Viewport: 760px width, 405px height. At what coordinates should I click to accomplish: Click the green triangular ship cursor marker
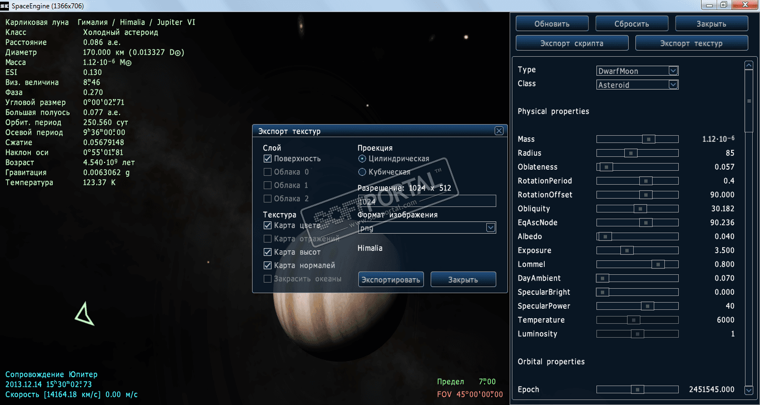84,314
